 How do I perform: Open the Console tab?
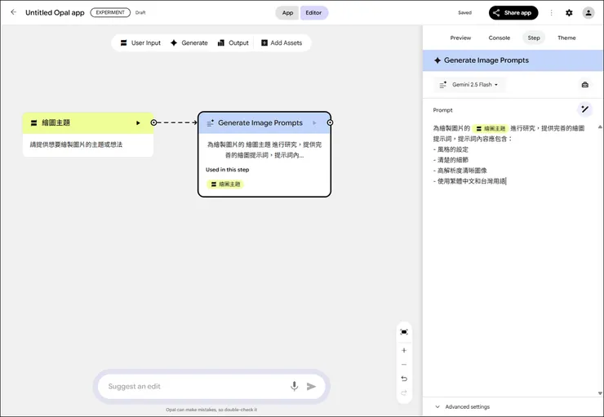point(500,38)
